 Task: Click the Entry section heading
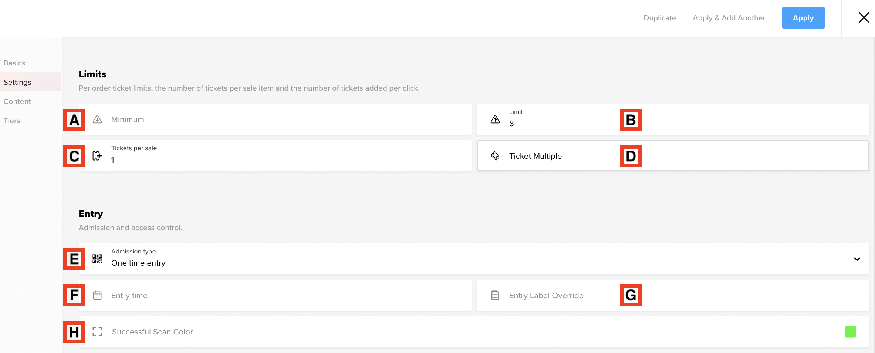point(91,214)
